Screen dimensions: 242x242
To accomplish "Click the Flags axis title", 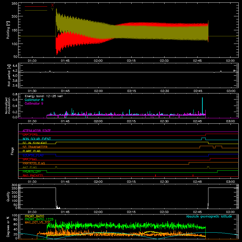I will pos(12,151).
